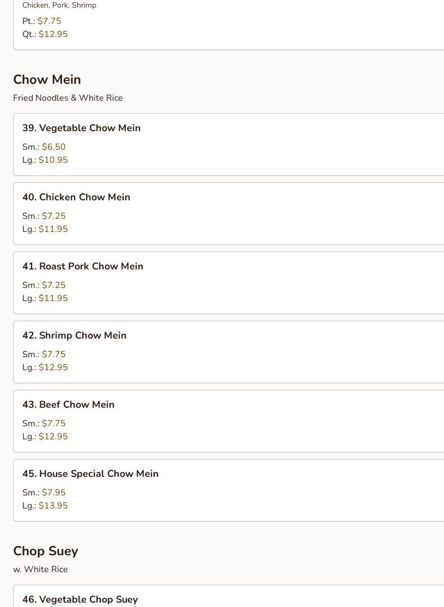The width and height of the screenshot is (444, 607).
Task: Open House Special Chow Mein item
Action: pos(90,474)
